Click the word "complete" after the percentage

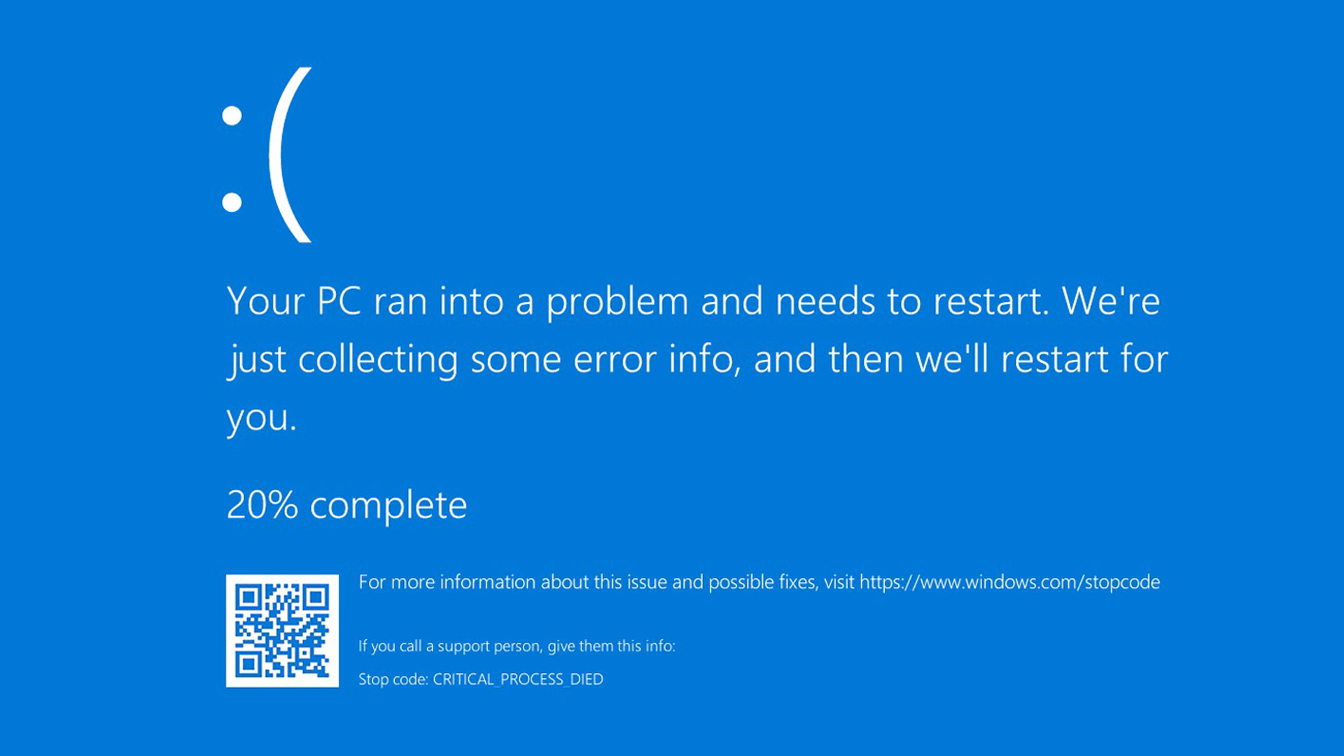pos(388,505)
